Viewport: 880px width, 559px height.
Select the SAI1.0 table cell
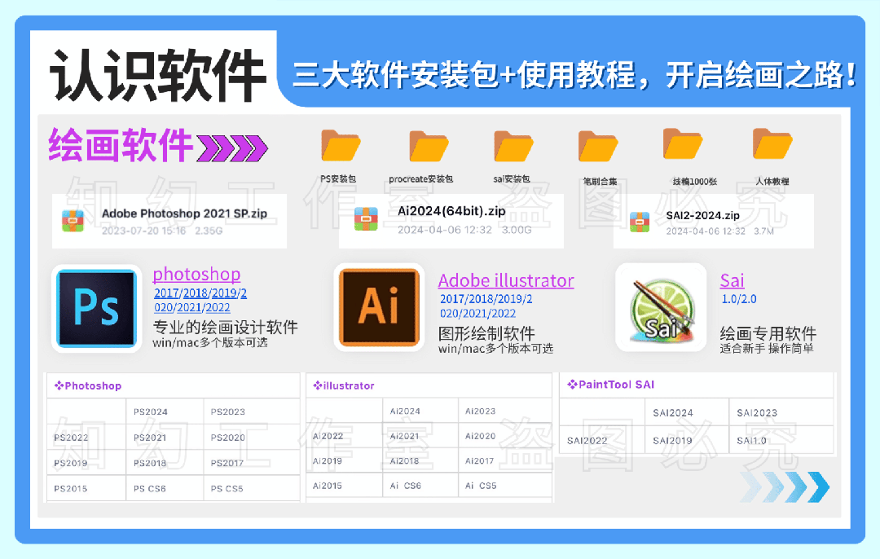[781, 440]
